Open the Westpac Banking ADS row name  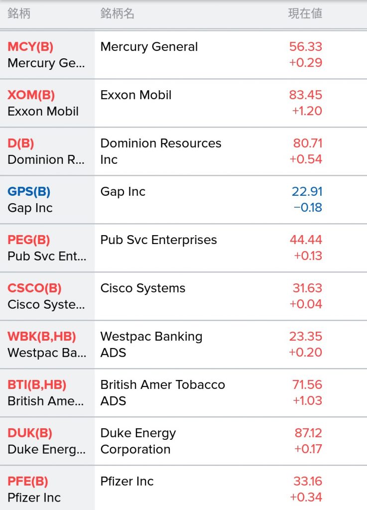coord(151,345)
